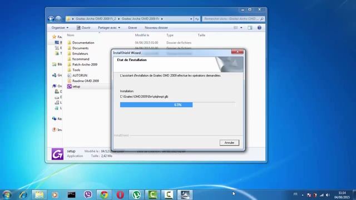Click the setup file's Graitec icon
The width and height of the screenshot is (356, 200).
(x=69, y=86)
